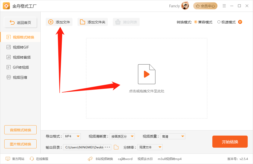Open the m3u8视频转mp4 link

coord(170,159)
